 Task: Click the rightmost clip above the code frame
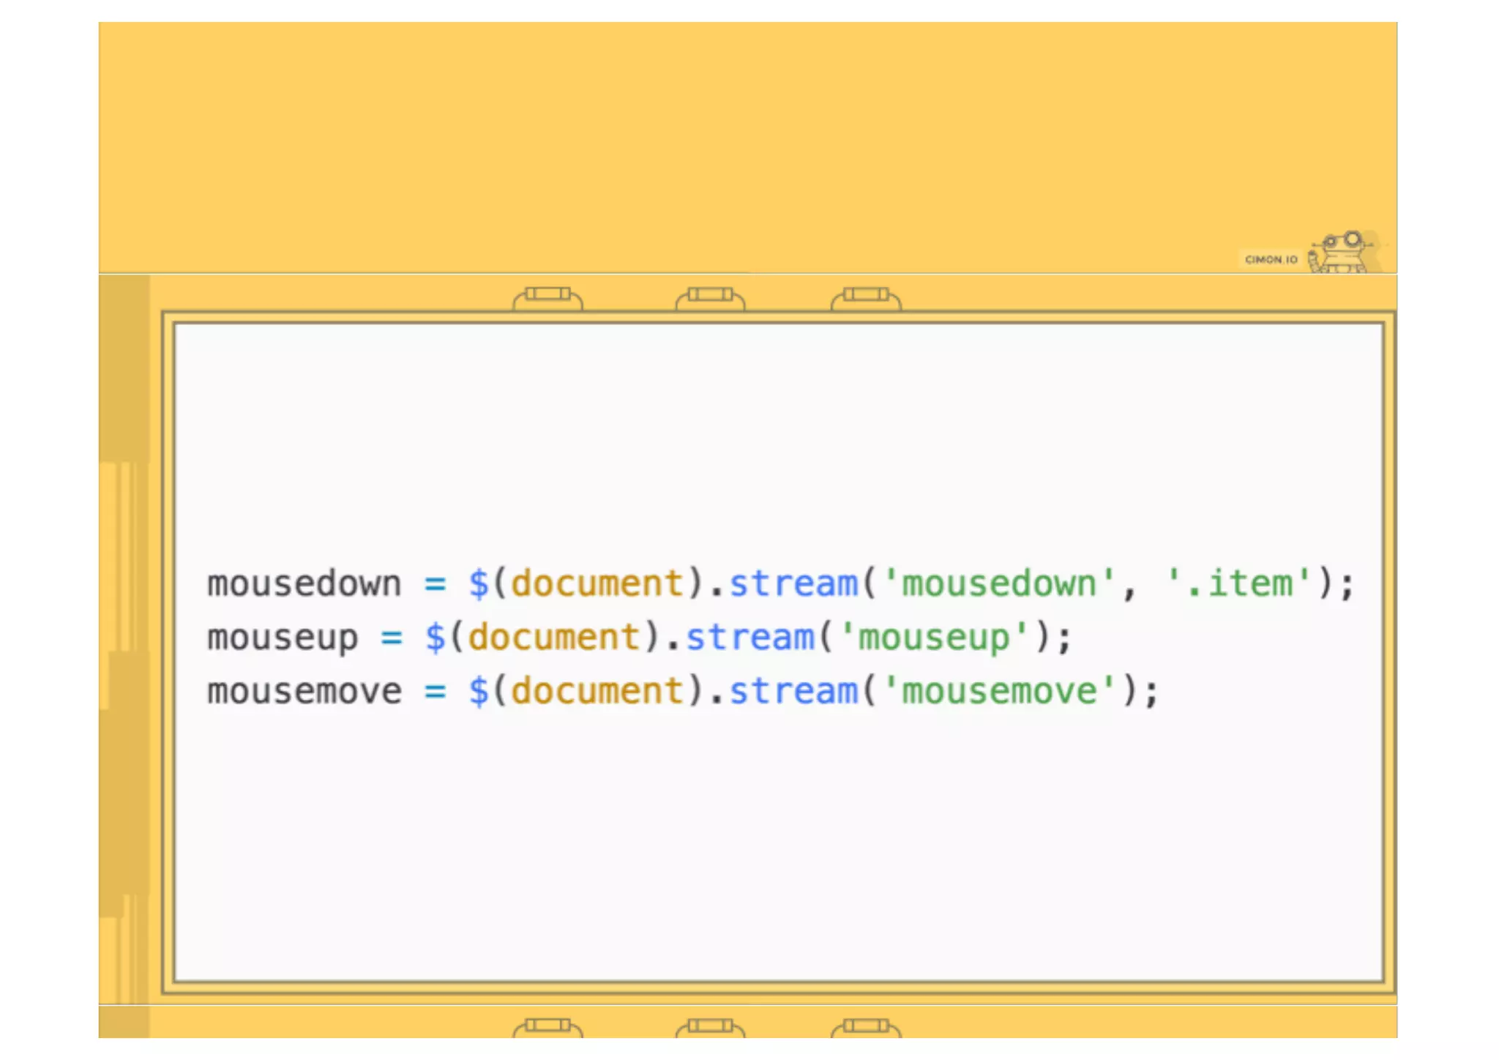866,297
